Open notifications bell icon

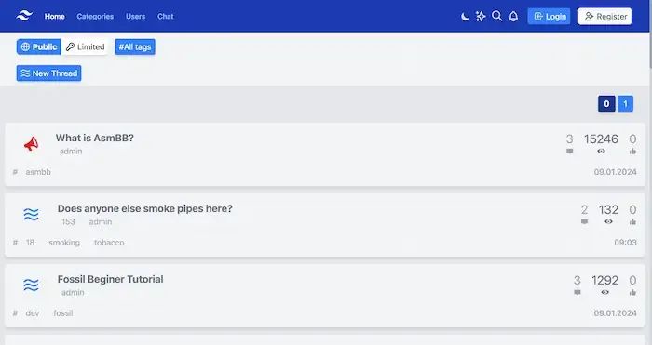pyautogui.click(x=513, y=16)
